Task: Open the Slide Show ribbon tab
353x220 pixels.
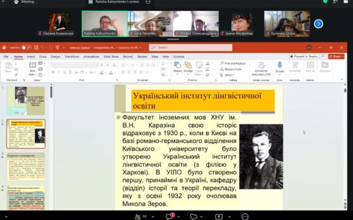Action: pos(111,57)
